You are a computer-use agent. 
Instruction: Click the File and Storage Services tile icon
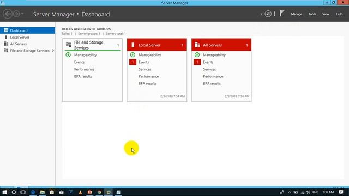(69, 45)
